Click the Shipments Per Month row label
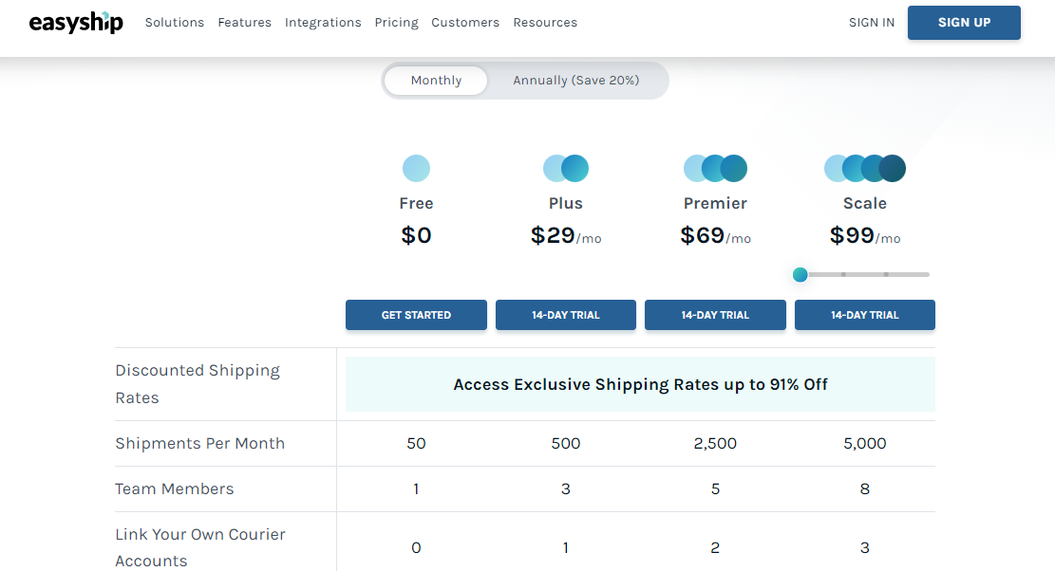This screenshot has width=1055, height=571. click(x=199, y=443)
